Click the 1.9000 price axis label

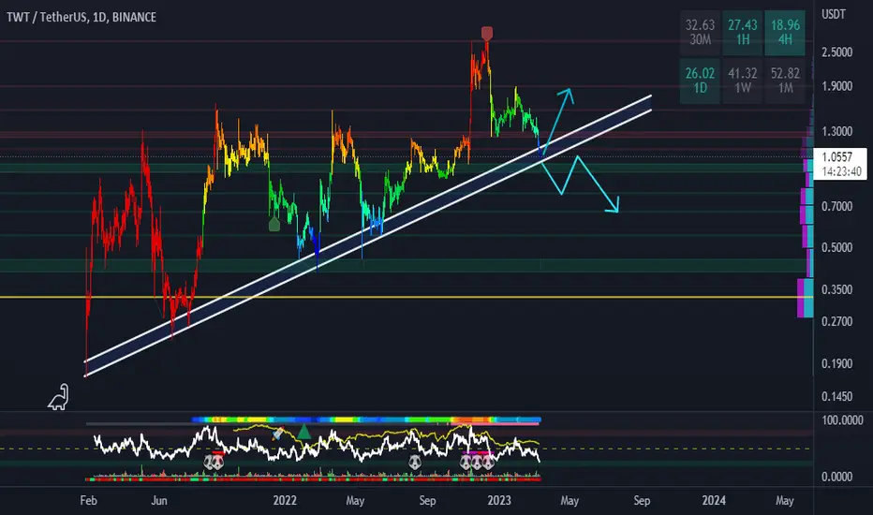coord(836,86)
